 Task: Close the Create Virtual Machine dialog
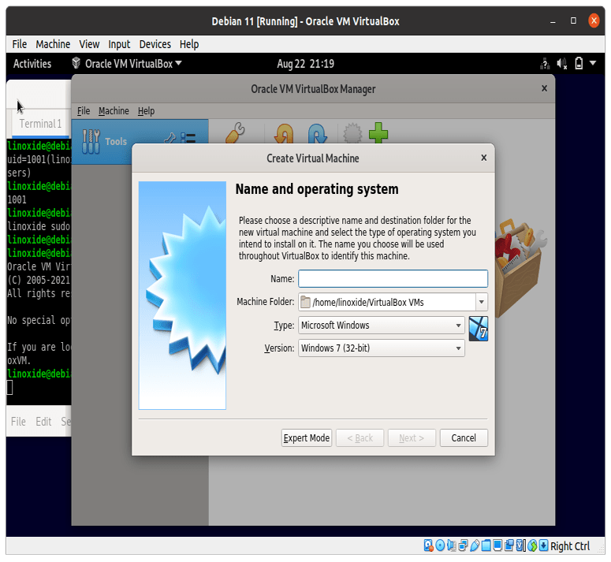coord(483,158)
